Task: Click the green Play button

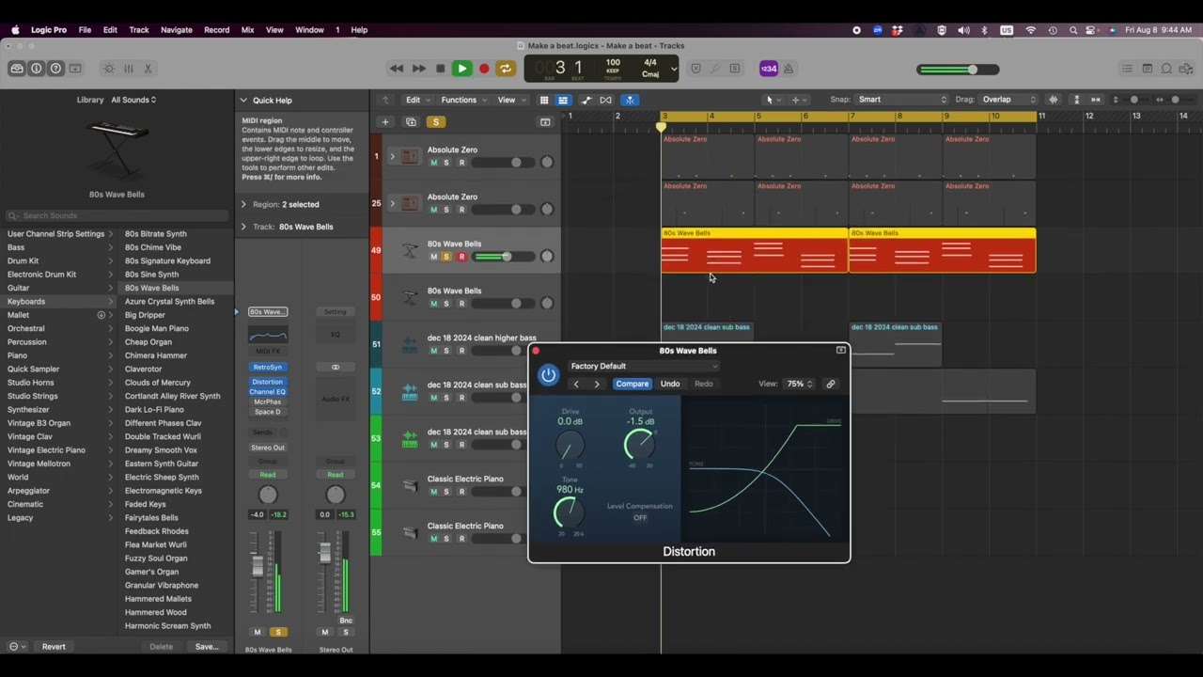Action: pos(461,69)
